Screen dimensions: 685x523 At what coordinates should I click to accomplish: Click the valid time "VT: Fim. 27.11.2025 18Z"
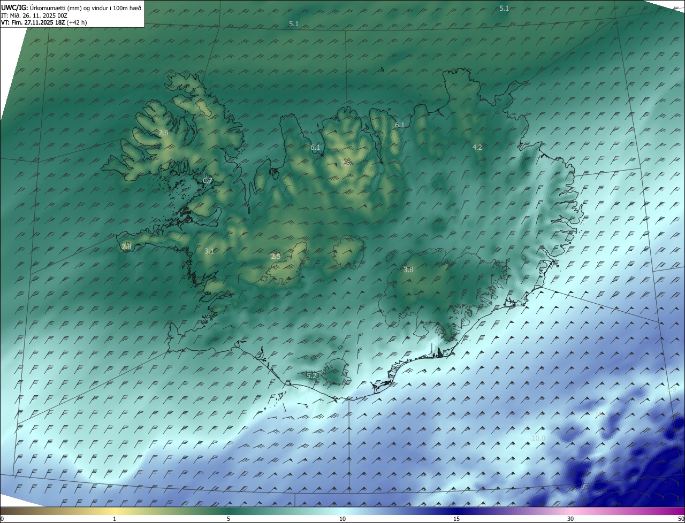[x=33, y=22]
